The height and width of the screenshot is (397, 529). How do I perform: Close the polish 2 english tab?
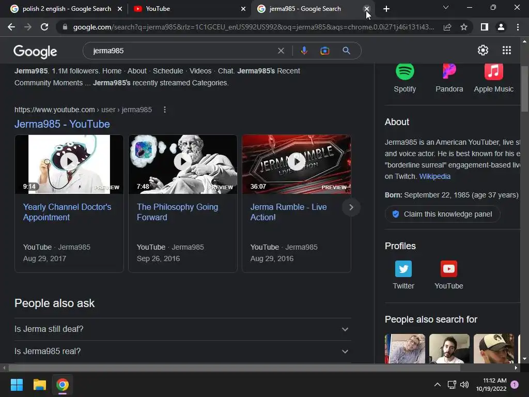click(120, 9)
